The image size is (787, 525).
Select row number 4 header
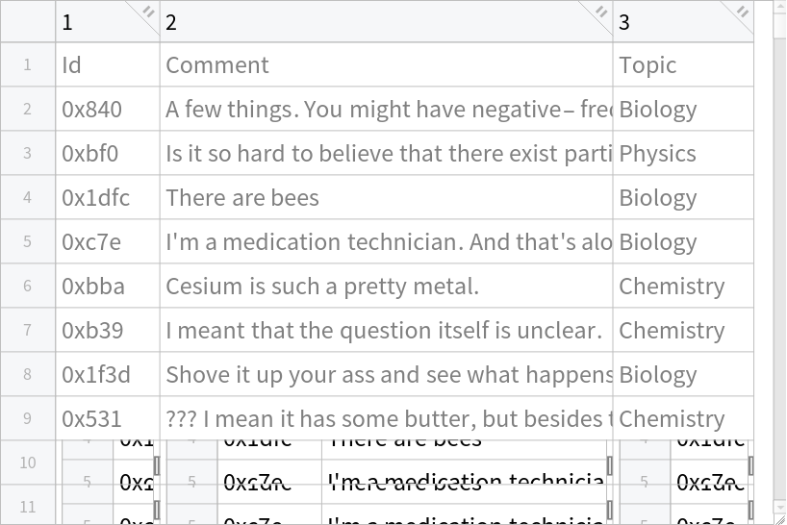coord(28,197)
